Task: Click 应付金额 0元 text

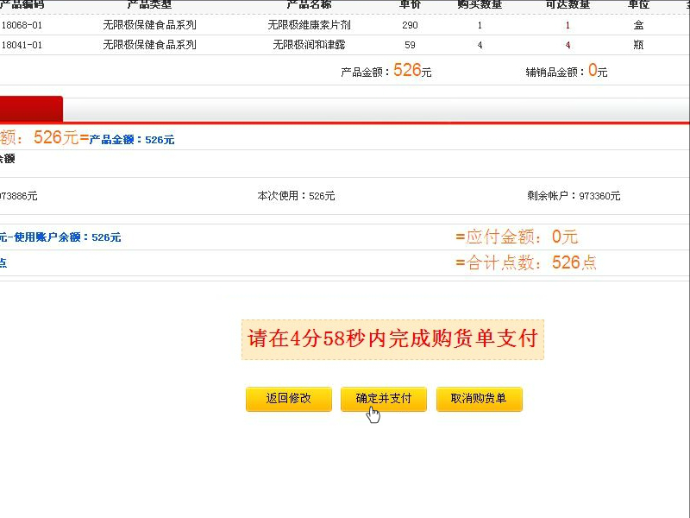Action: 517,237
